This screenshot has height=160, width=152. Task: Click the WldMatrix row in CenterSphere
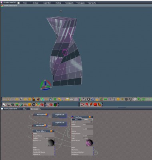(44, 154)
